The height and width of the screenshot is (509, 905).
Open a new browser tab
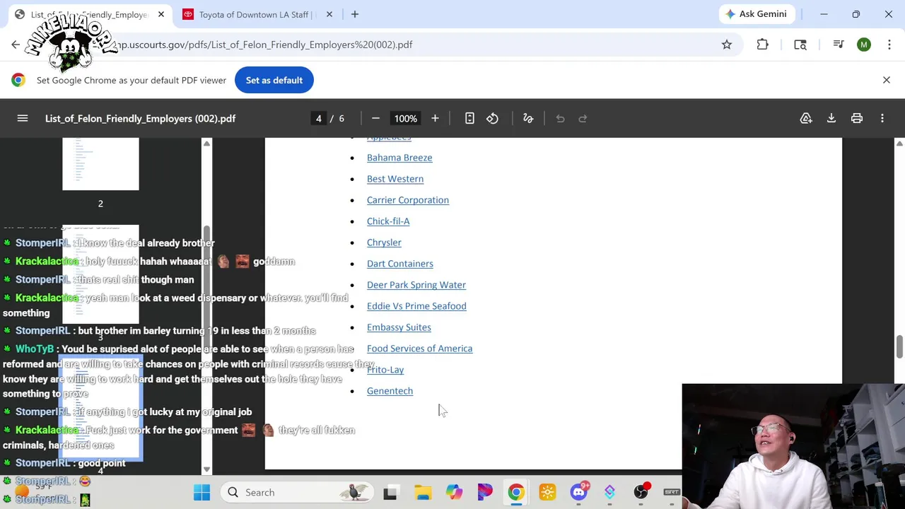coord(355,14)
